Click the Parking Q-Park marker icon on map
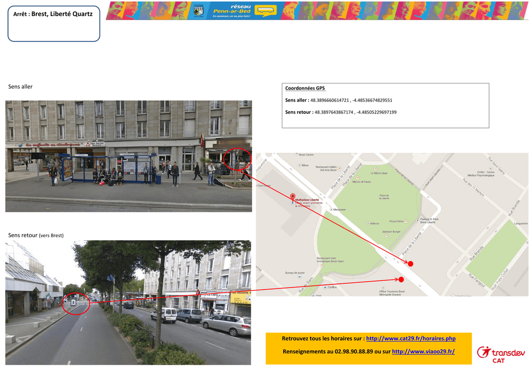 pyautogui.click(x=418, y=221)
